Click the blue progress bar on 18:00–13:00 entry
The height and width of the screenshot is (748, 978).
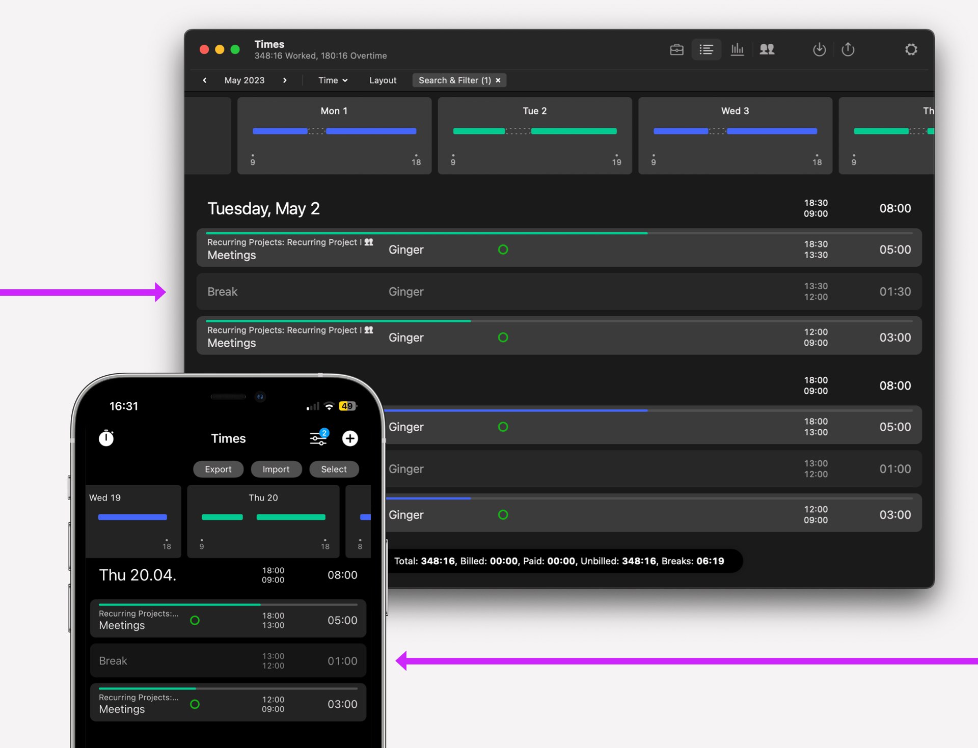coord(516,410)
